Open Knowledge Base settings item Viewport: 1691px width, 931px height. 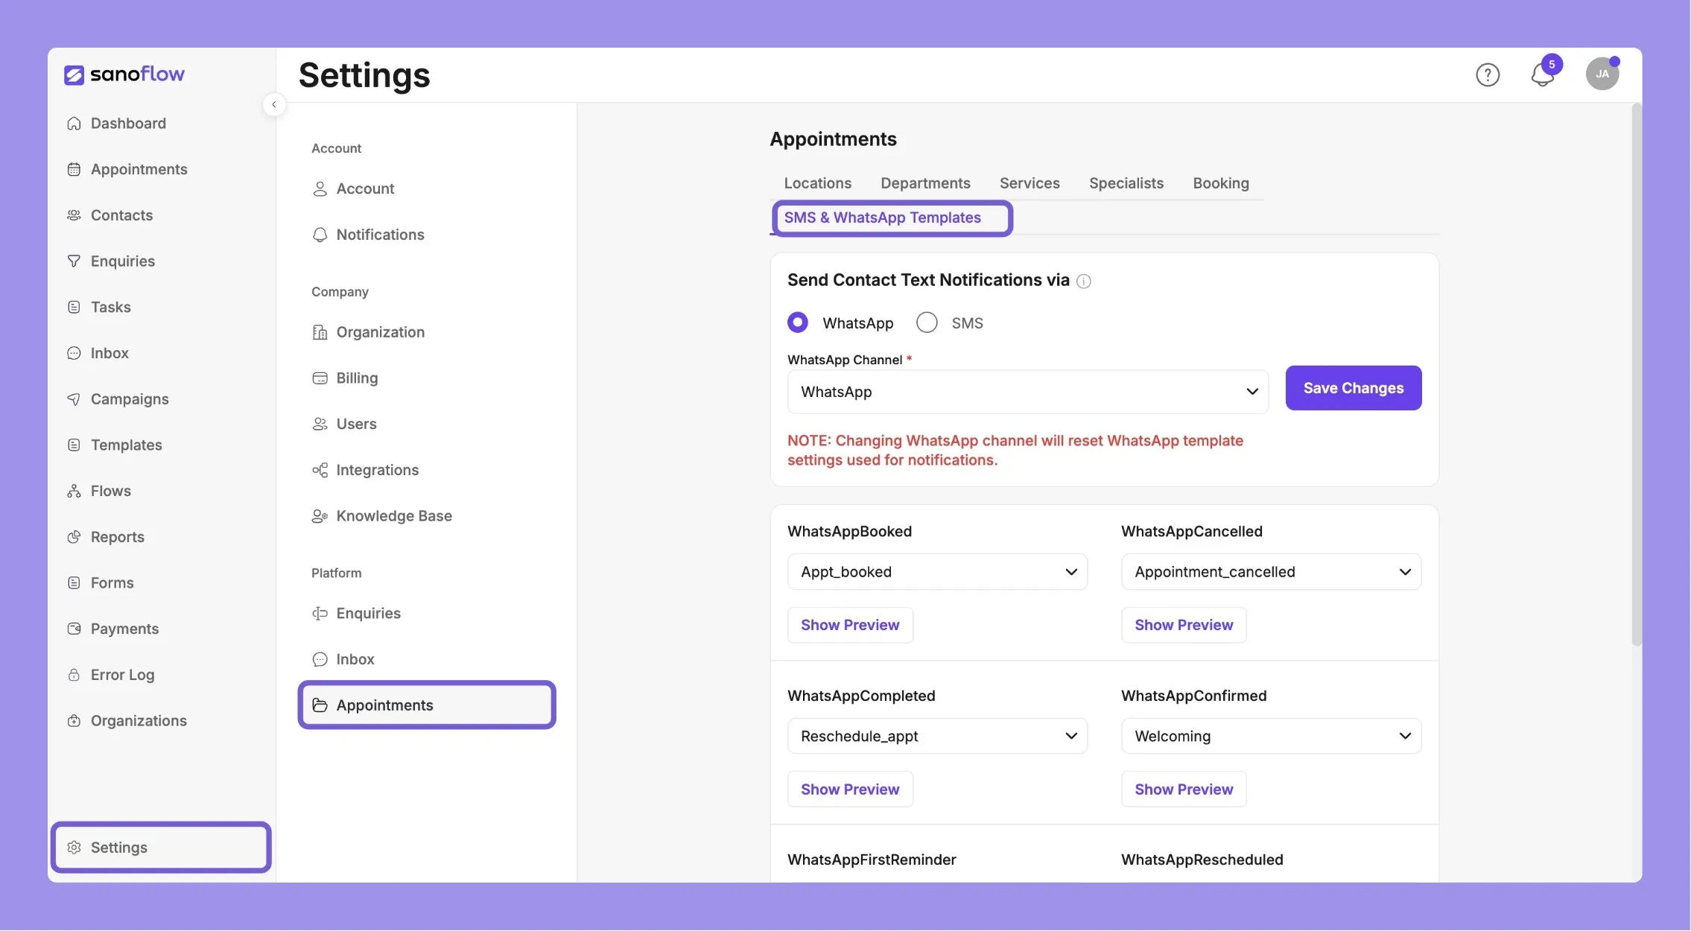427,516
